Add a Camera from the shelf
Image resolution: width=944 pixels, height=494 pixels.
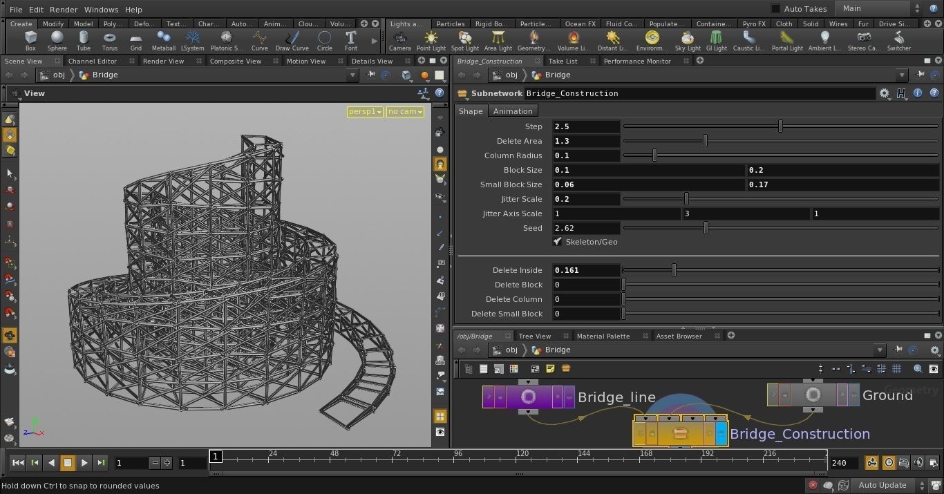tap(399, 41)
